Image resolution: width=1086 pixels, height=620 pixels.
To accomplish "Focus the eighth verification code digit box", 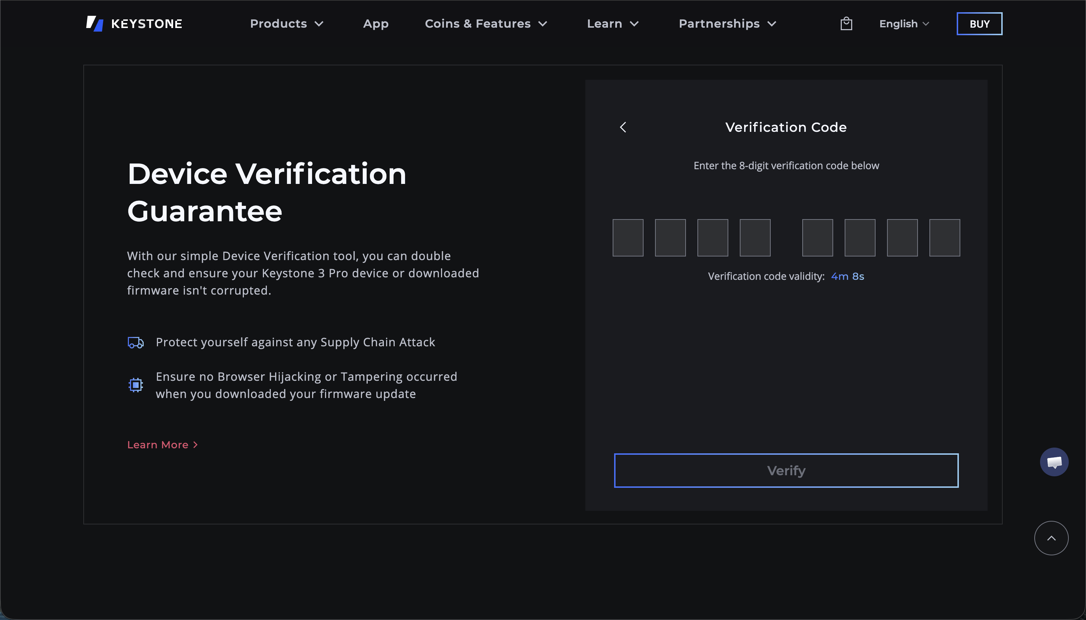I will (944, 237).
